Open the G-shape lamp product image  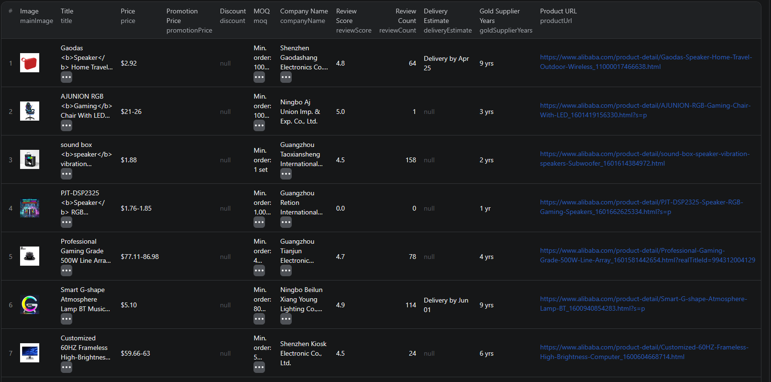click(x=30, y=304)
